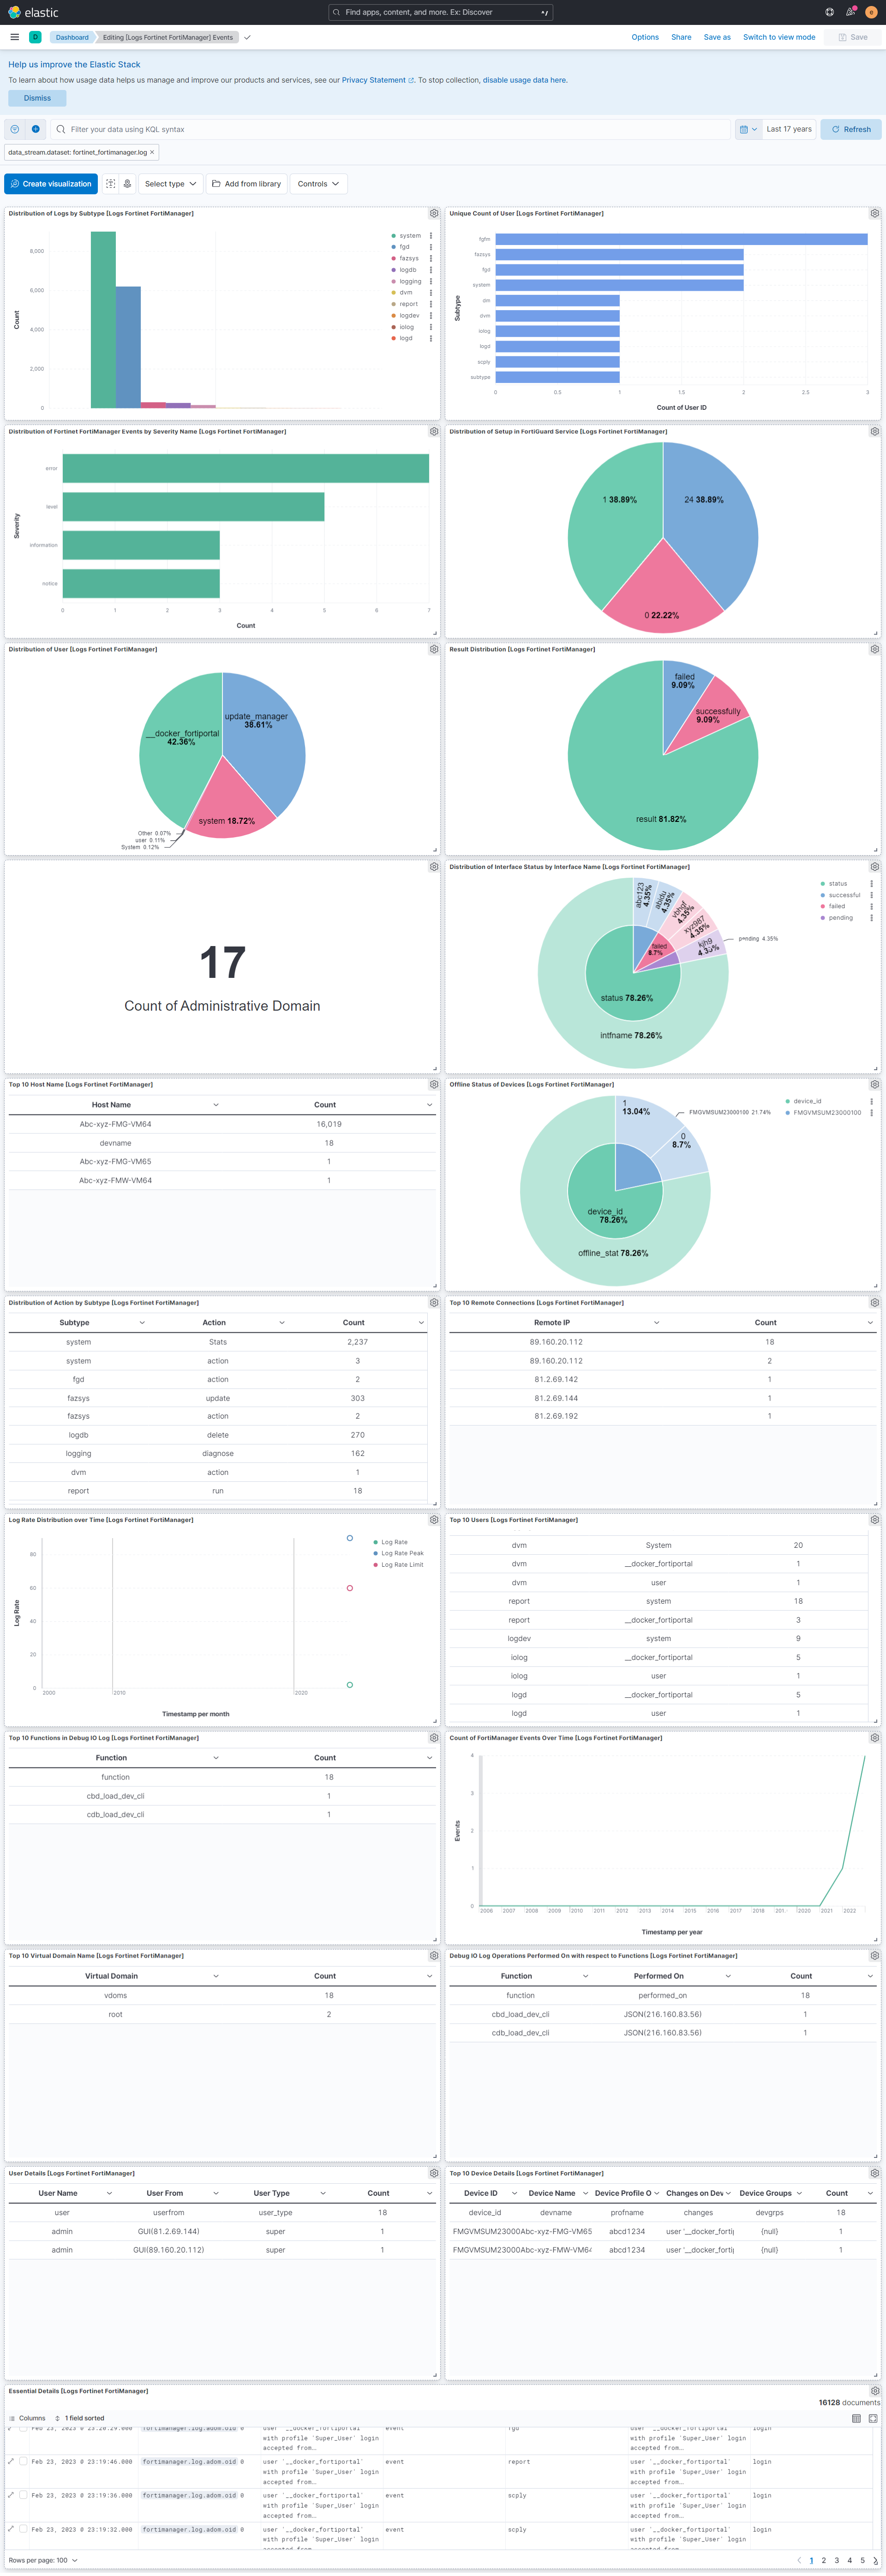Click inside the KQL filter input field

[x=300, y=129]
